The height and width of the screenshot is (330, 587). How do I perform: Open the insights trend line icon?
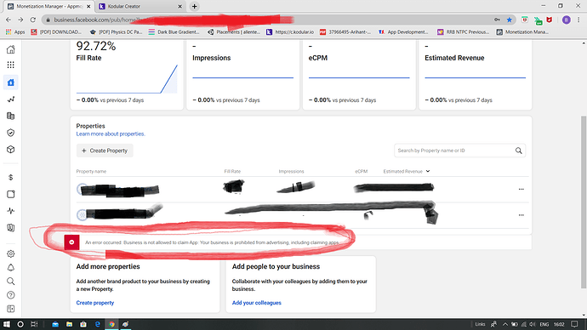pyautogui.click(x=11, y=100)
